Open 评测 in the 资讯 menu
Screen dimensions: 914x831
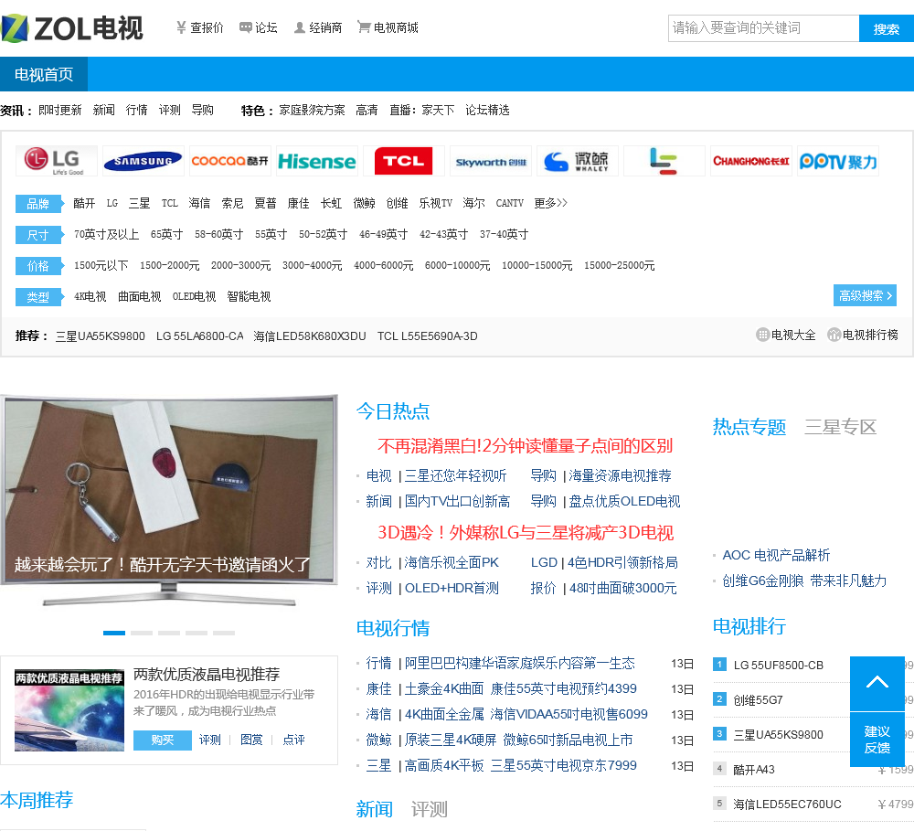point(170,110)
